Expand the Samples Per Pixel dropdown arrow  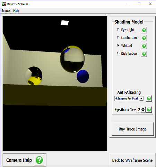click(x=141, y=98)
